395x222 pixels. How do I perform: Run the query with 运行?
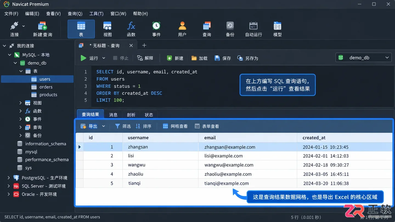coord(89,58)
